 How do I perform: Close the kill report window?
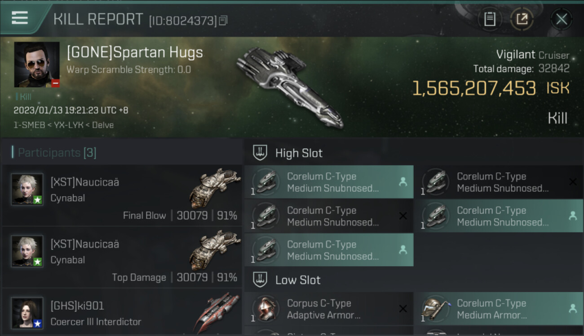pos(561,19)
